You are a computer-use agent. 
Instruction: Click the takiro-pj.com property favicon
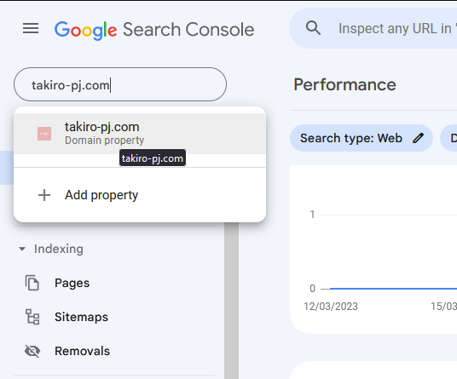pyautogui.click(x=44, y=134)
